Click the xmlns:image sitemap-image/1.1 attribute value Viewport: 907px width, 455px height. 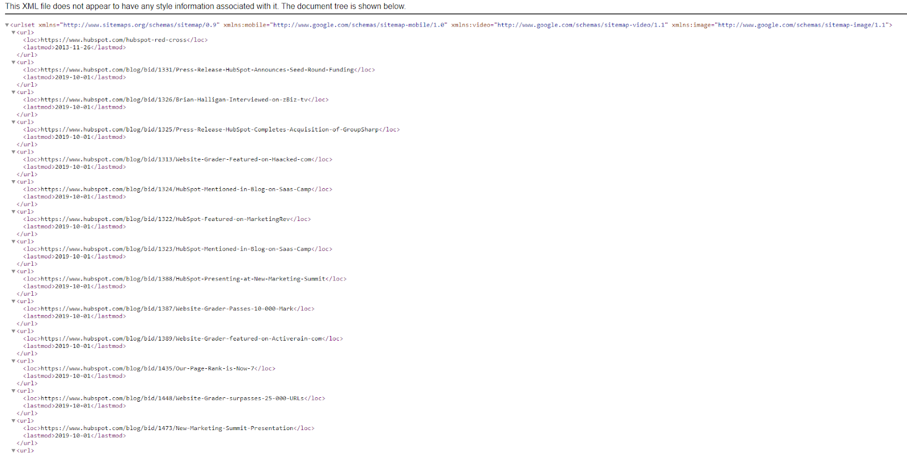802,25
